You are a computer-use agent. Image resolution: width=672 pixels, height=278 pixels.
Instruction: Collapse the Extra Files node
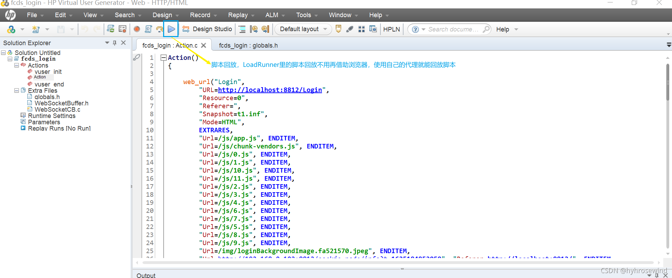click(x=16, y=91)
